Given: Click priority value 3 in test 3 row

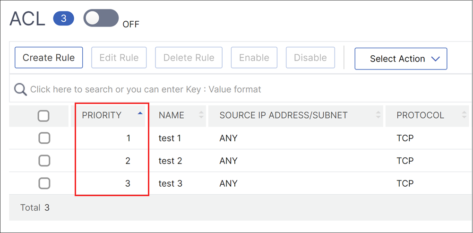Looking at the screenshot, I should [128, 183].
